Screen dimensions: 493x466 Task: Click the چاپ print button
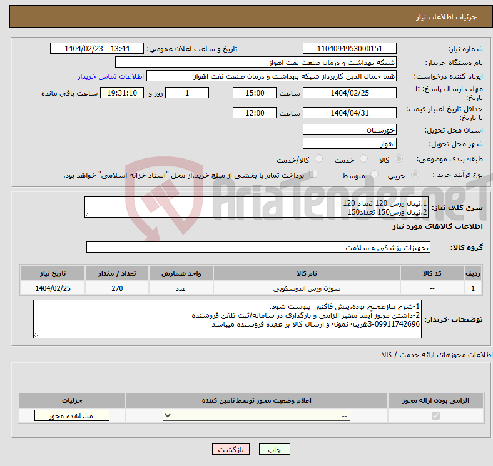pos(275,450)
